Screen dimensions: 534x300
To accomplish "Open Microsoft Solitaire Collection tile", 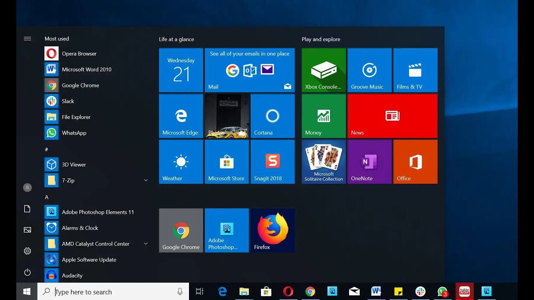I will [x=324, y=162].
